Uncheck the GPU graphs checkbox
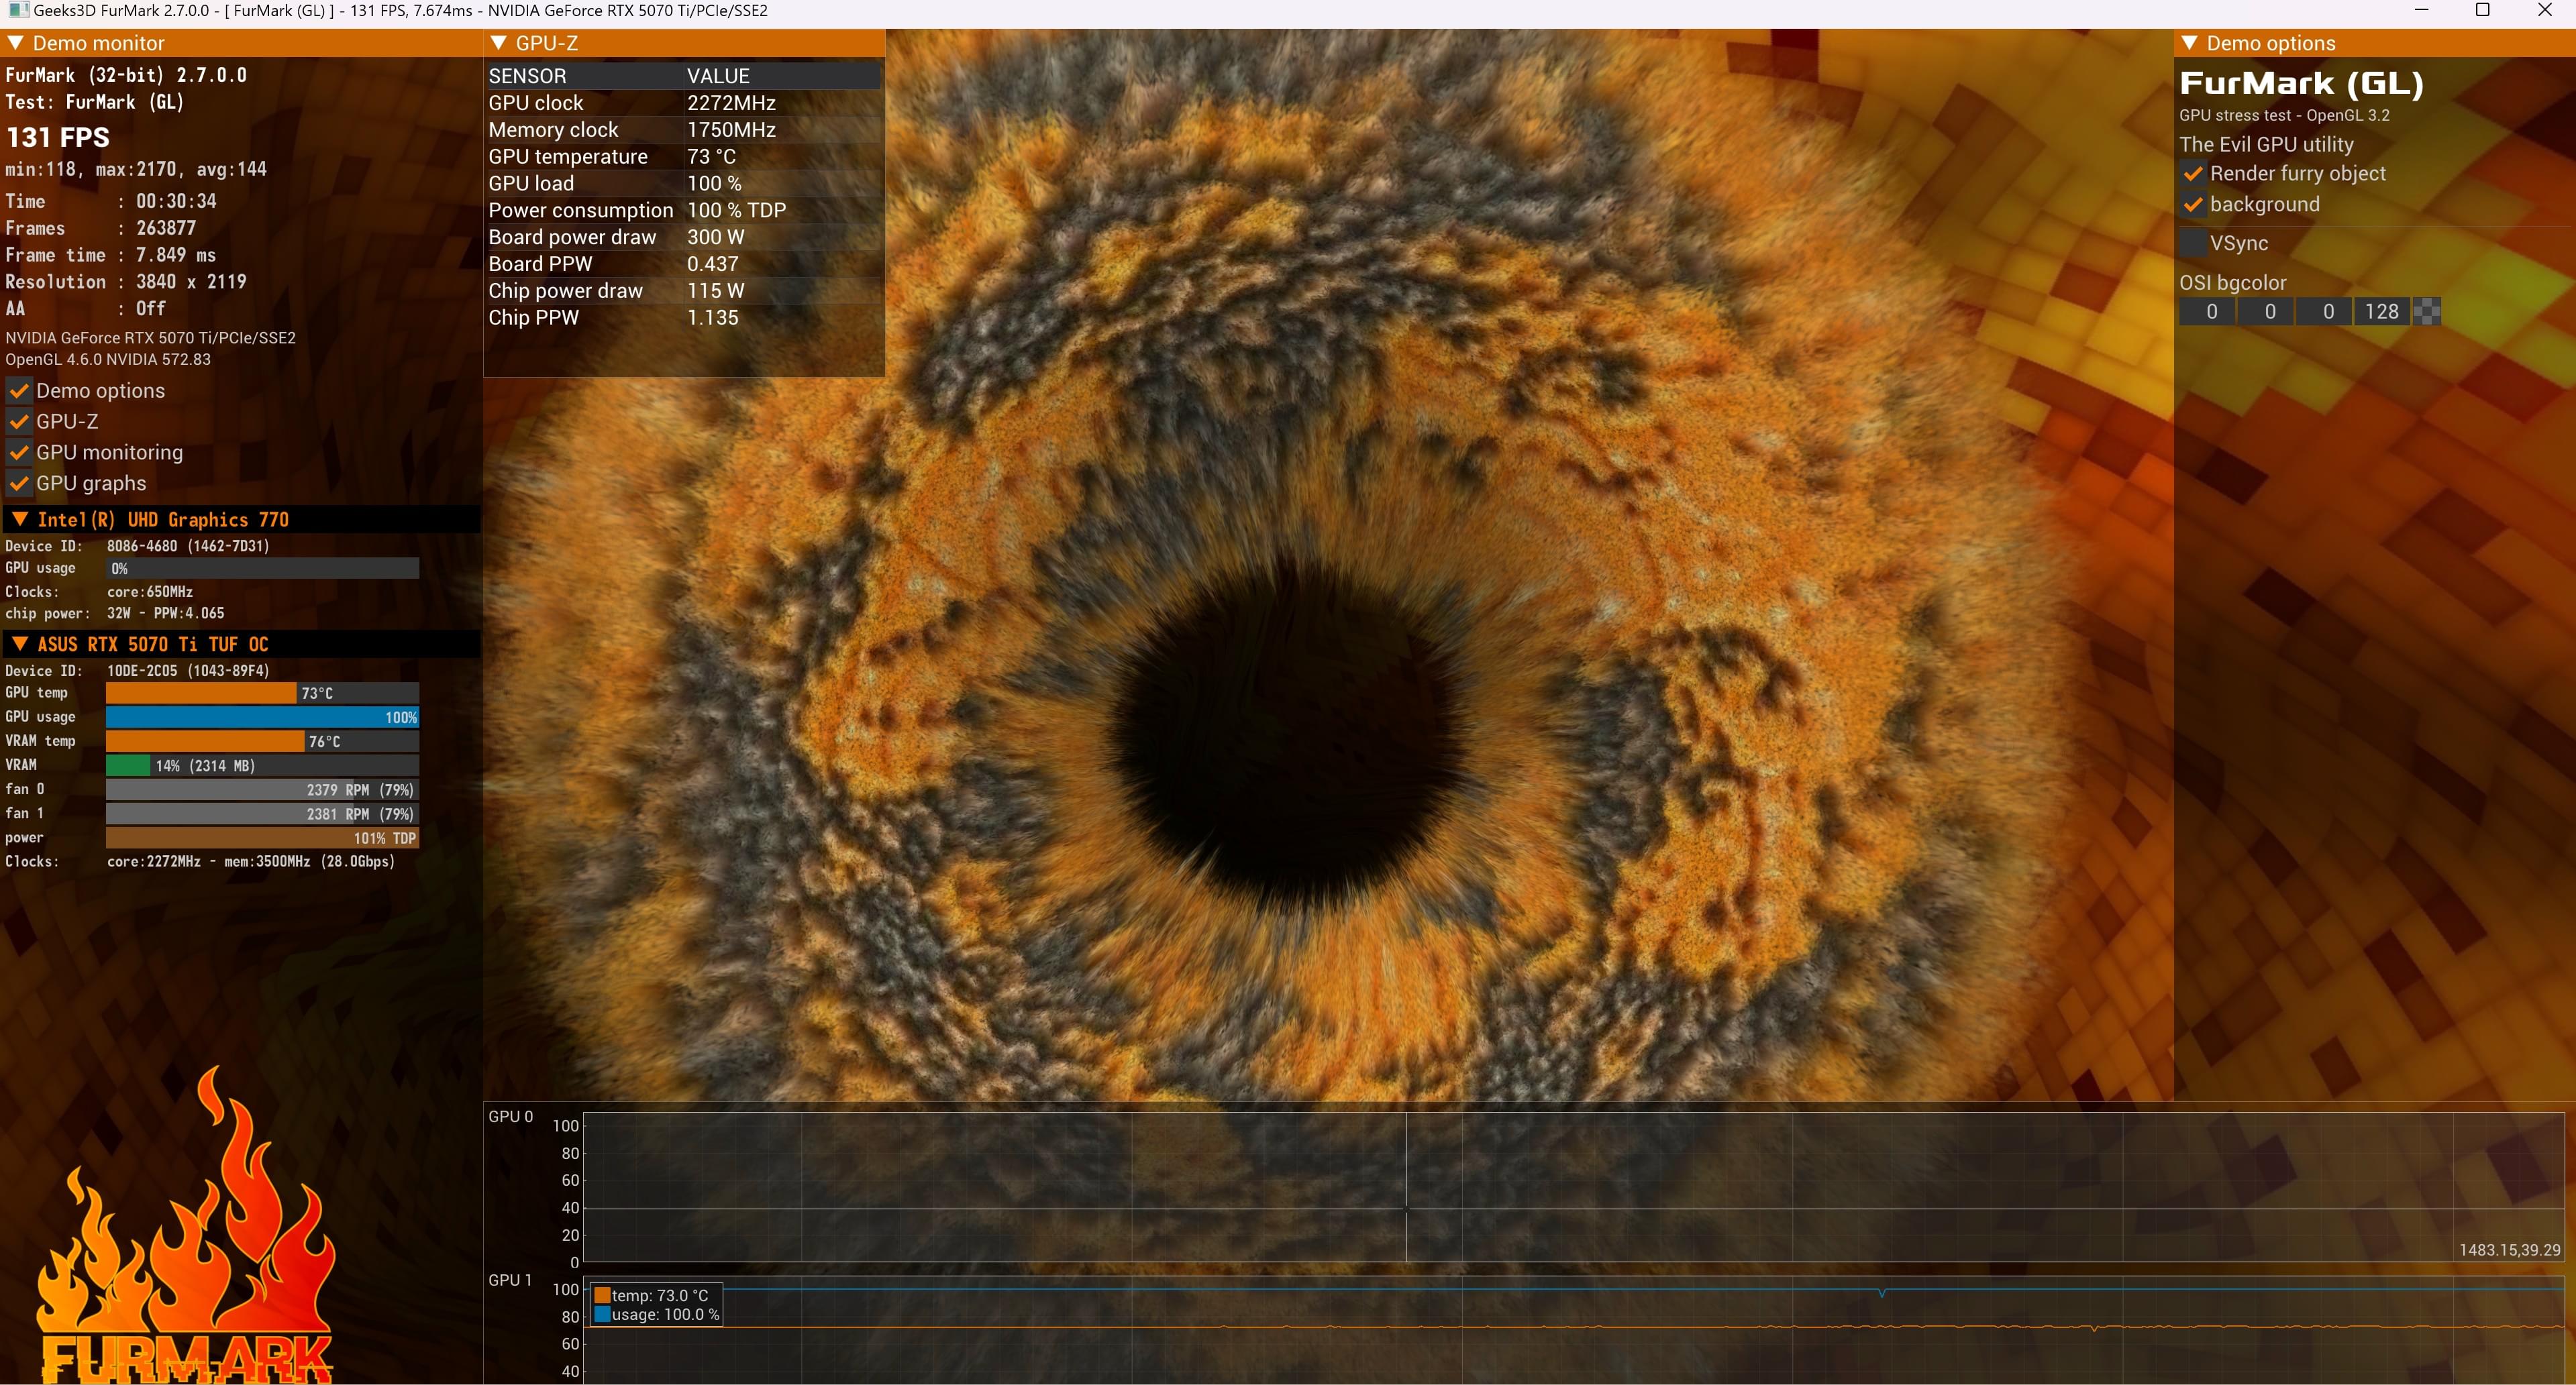The image size is (2576, 1385). point(19,484)
